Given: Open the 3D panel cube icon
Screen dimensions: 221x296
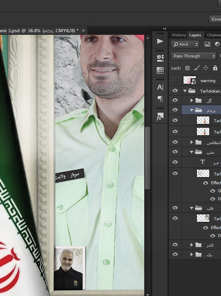Looking at the screenshot, I should click(x=160, y=58).
